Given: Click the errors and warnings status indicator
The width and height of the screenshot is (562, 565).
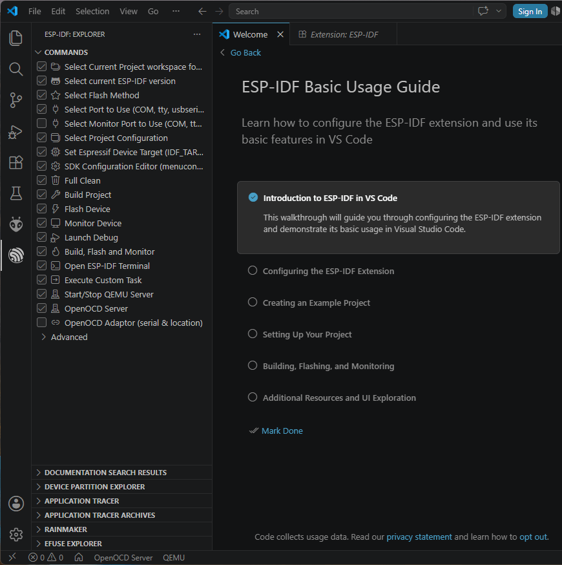Looking at the screenshot, I should click(46, 557).
